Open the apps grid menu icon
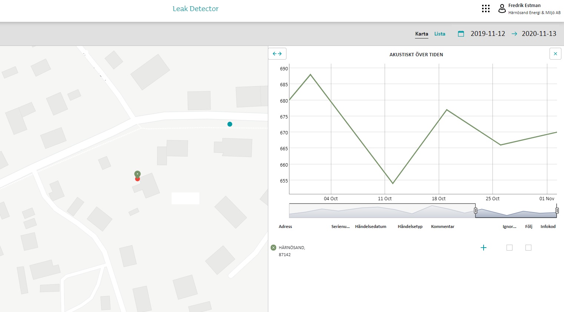The height and width of the screenshot is (312, 564). pyautogui.click(x=485, y=9)
